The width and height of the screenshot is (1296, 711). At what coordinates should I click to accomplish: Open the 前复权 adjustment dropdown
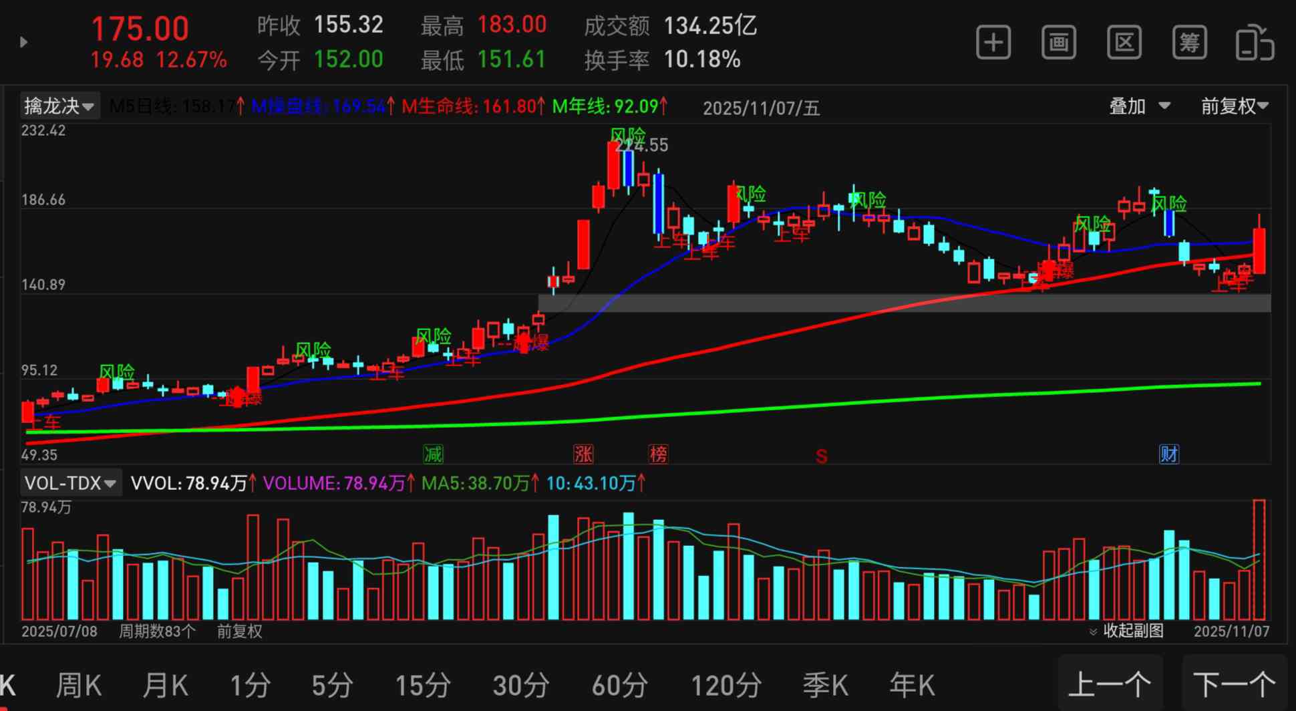coord(1234,106)
